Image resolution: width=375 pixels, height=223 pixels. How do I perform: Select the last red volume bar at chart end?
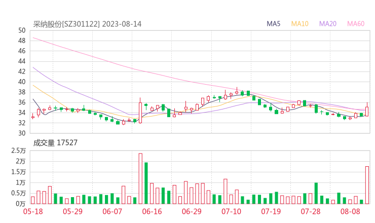(367, 185)
